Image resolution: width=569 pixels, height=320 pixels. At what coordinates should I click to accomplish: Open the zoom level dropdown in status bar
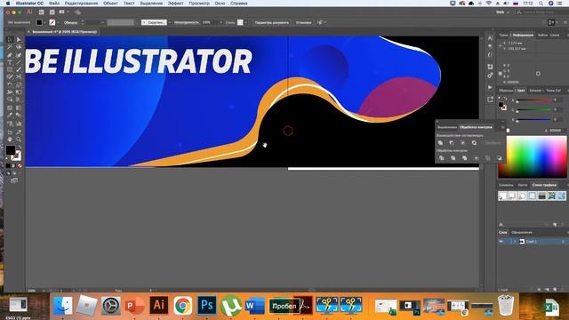(44, 291)
